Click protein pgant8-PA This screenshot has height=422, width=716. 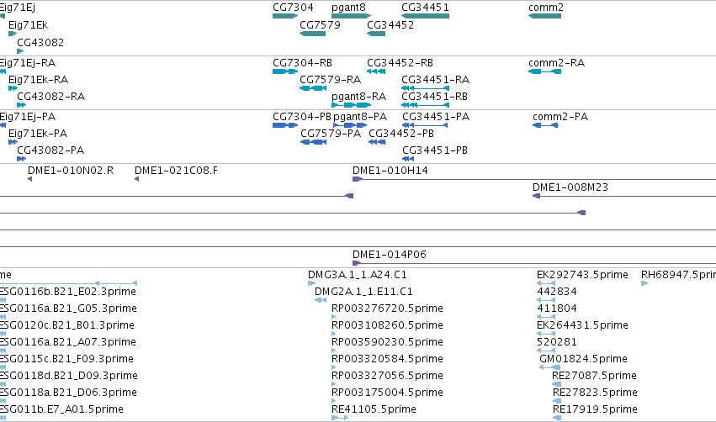[x=360, y=116]
